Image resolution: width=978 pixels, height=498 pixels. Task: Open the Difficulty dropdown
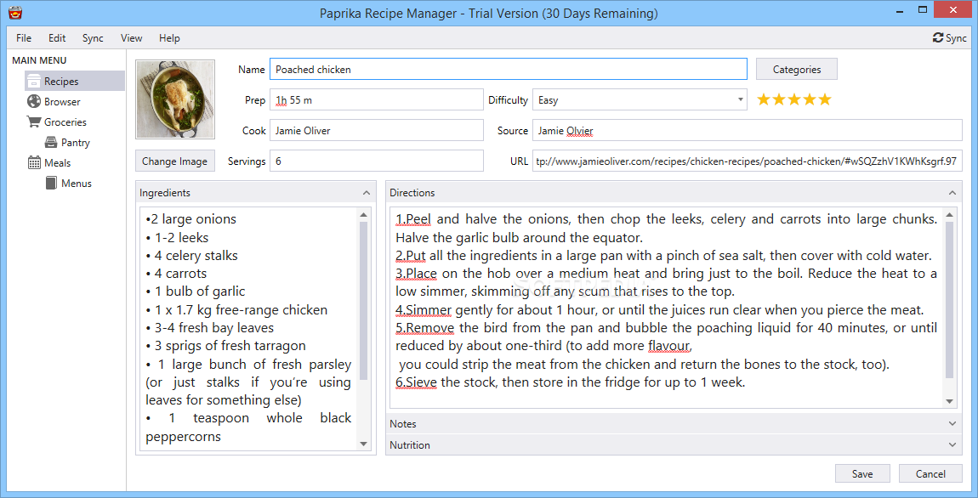[740, 99]
